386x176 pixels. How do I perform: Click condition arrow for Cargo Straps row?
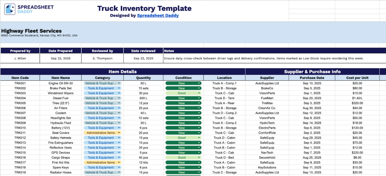pos(199,158)
